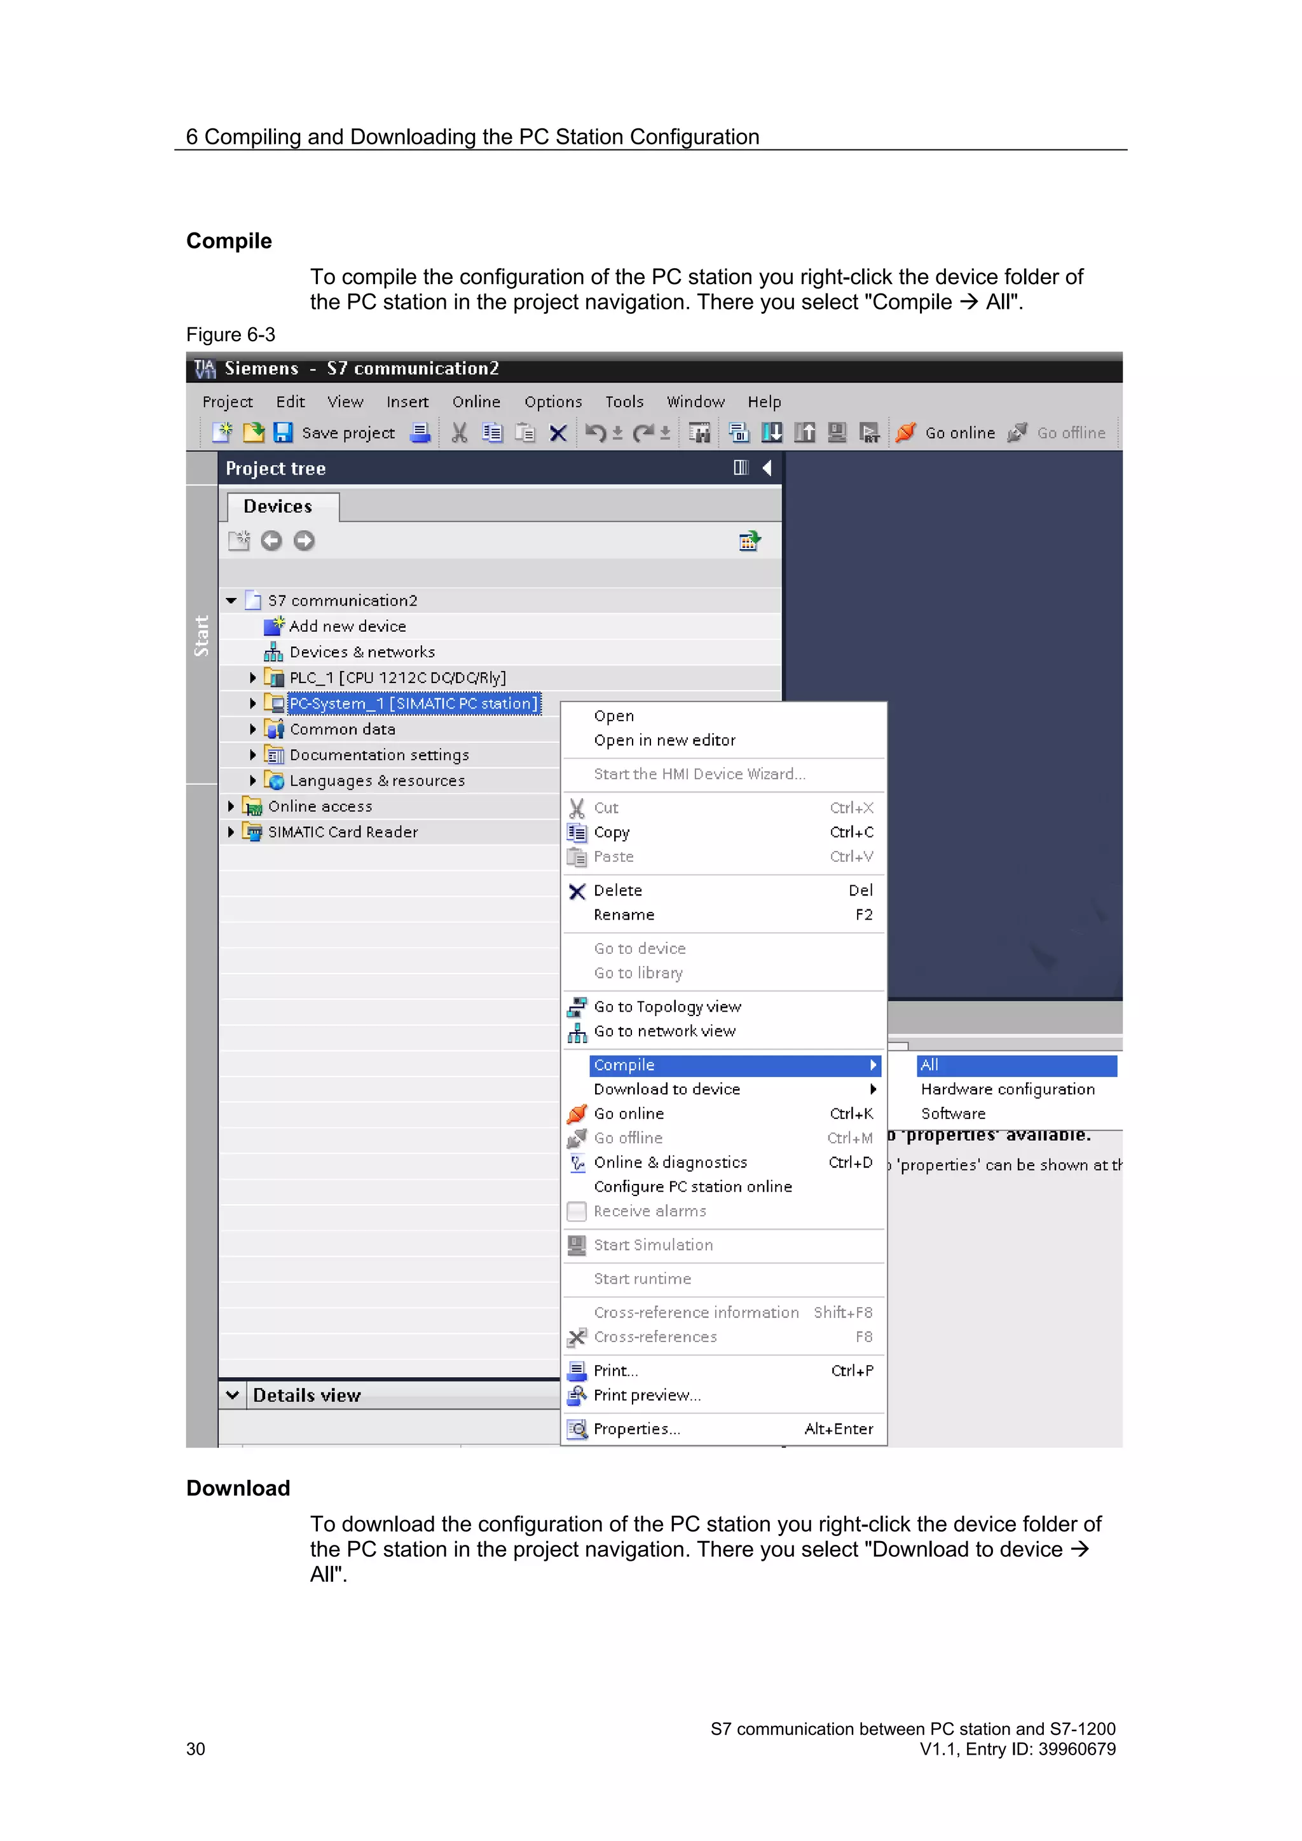Choose Compile in the context menu
The height and width of the screenshot is (1841, 1302).
[734, 1065]
